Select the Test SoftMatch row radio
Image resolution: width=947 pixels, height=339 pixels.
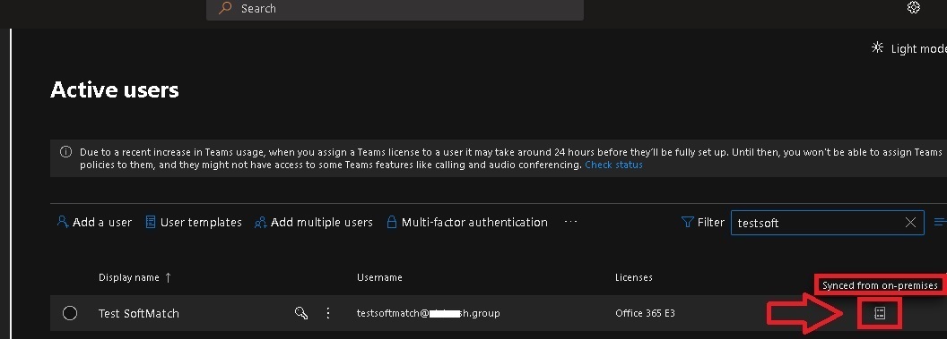(x=70, y=313)
